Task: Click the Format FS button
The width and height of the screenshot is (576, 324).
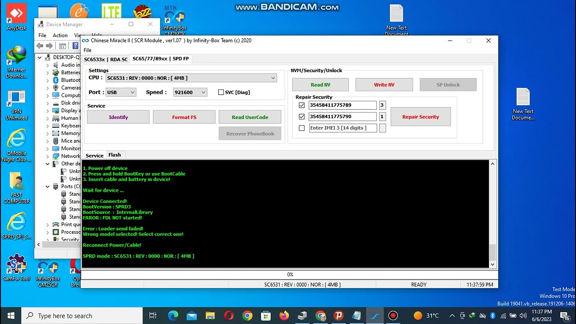Action: (x=184, y=117)
